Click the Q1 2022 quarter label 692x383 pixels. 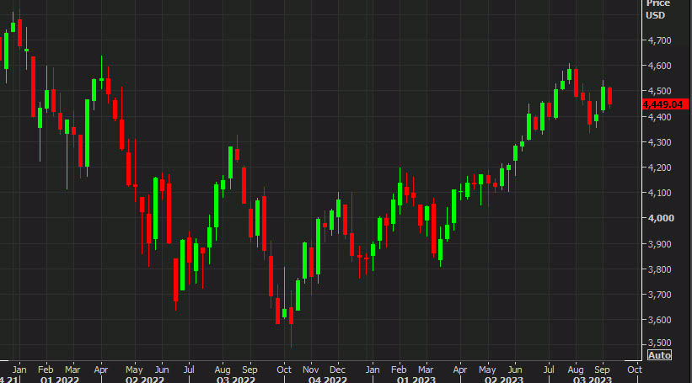click(x=60, y=380)
